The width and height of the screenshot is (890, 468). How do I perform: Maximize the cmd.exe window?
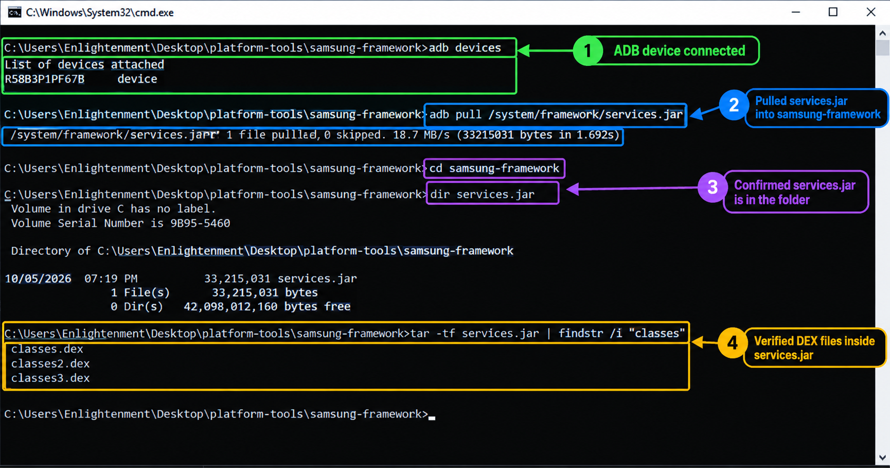[833, 12]
